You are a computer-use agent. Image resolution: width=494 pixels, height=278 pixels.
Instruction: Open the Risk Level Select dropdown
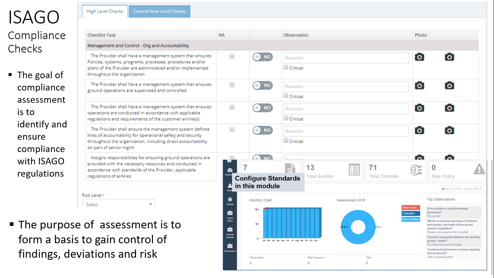(118, 203)
